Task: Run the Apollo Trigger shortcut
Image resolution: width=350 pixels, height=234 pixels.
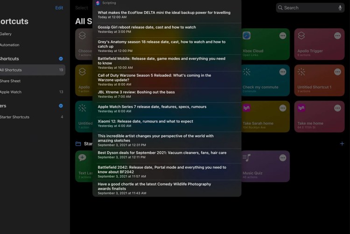Action: tap(319, 44)
